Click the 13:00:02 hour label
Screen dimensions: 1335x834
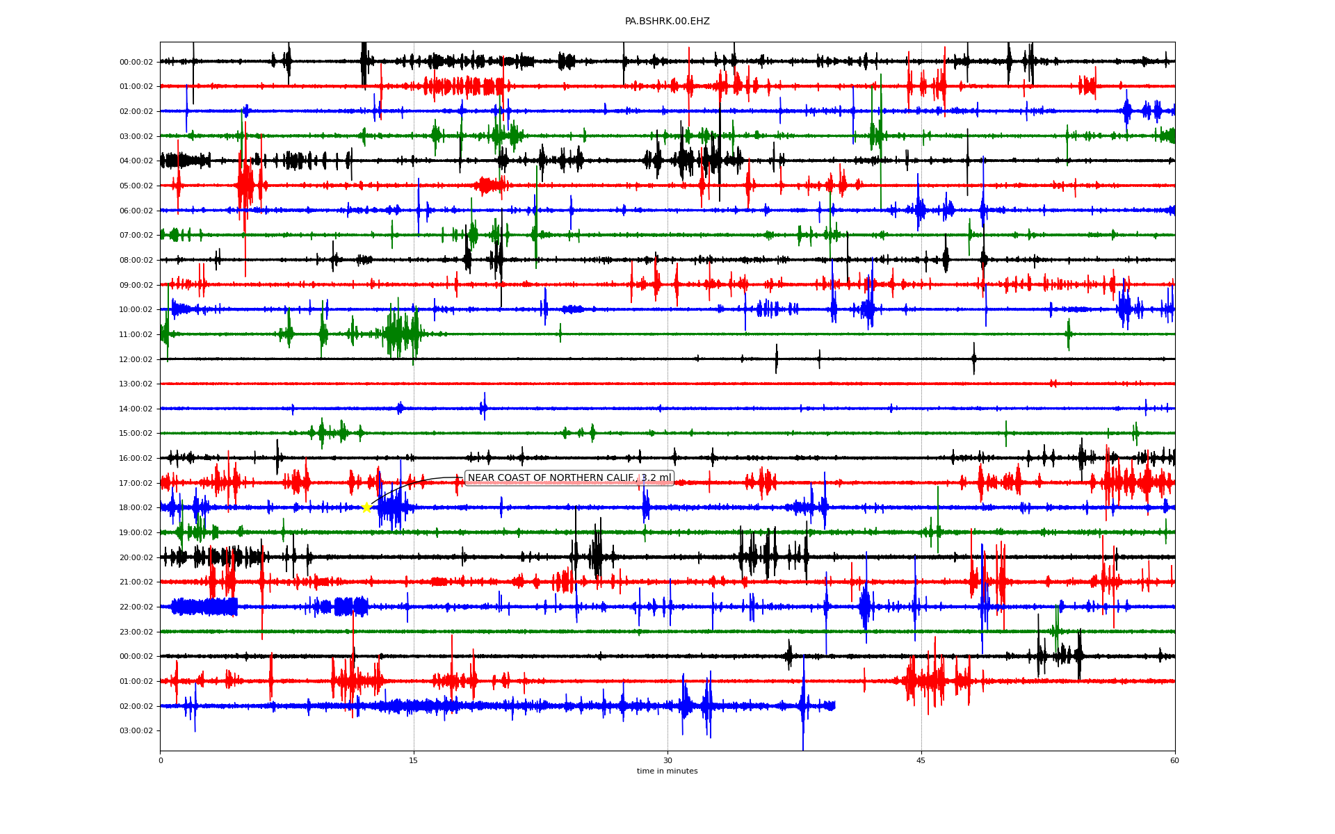click(x=136, y=384)
